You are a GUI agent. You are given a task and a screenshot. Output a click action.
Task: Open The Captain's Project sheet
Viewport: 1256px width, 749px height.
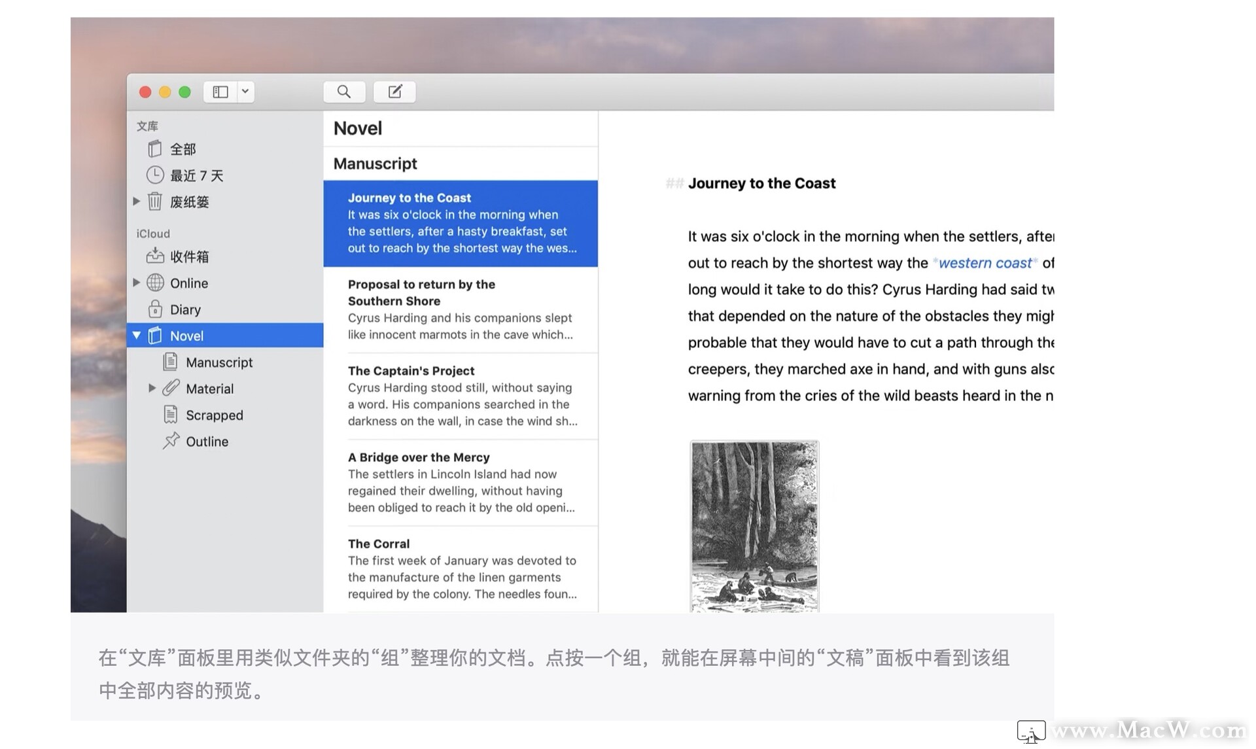461,396
